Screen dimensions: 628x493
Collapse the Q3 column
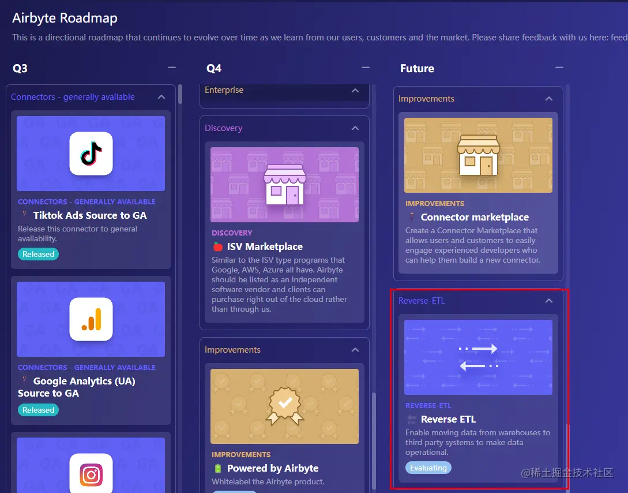pos(172,68)
